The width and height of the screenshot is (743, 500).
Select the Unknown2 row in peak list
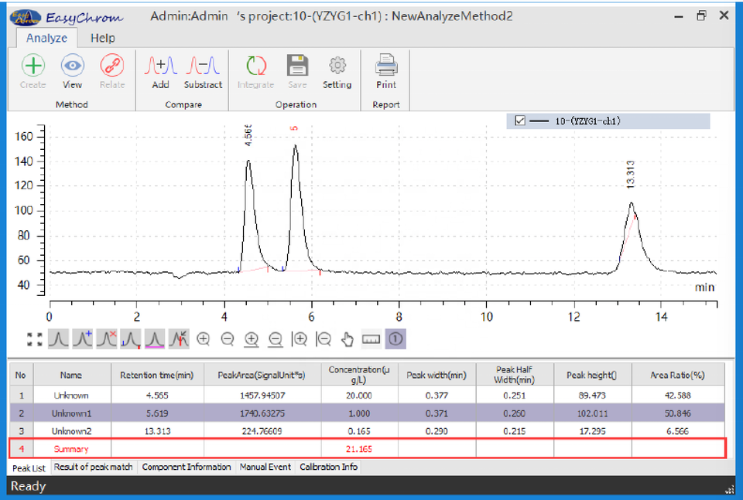367,431
